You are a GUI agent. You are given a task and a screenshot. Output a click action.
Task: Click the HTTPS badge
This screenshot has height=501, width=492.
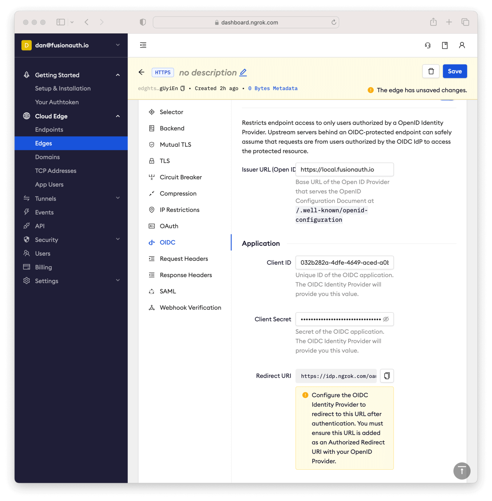[x=163, y=72]
